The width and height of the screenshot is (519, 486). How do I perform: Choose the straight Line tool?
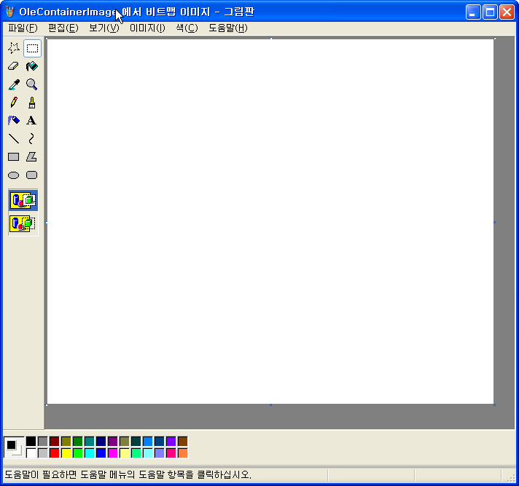[x=14, y=139]
